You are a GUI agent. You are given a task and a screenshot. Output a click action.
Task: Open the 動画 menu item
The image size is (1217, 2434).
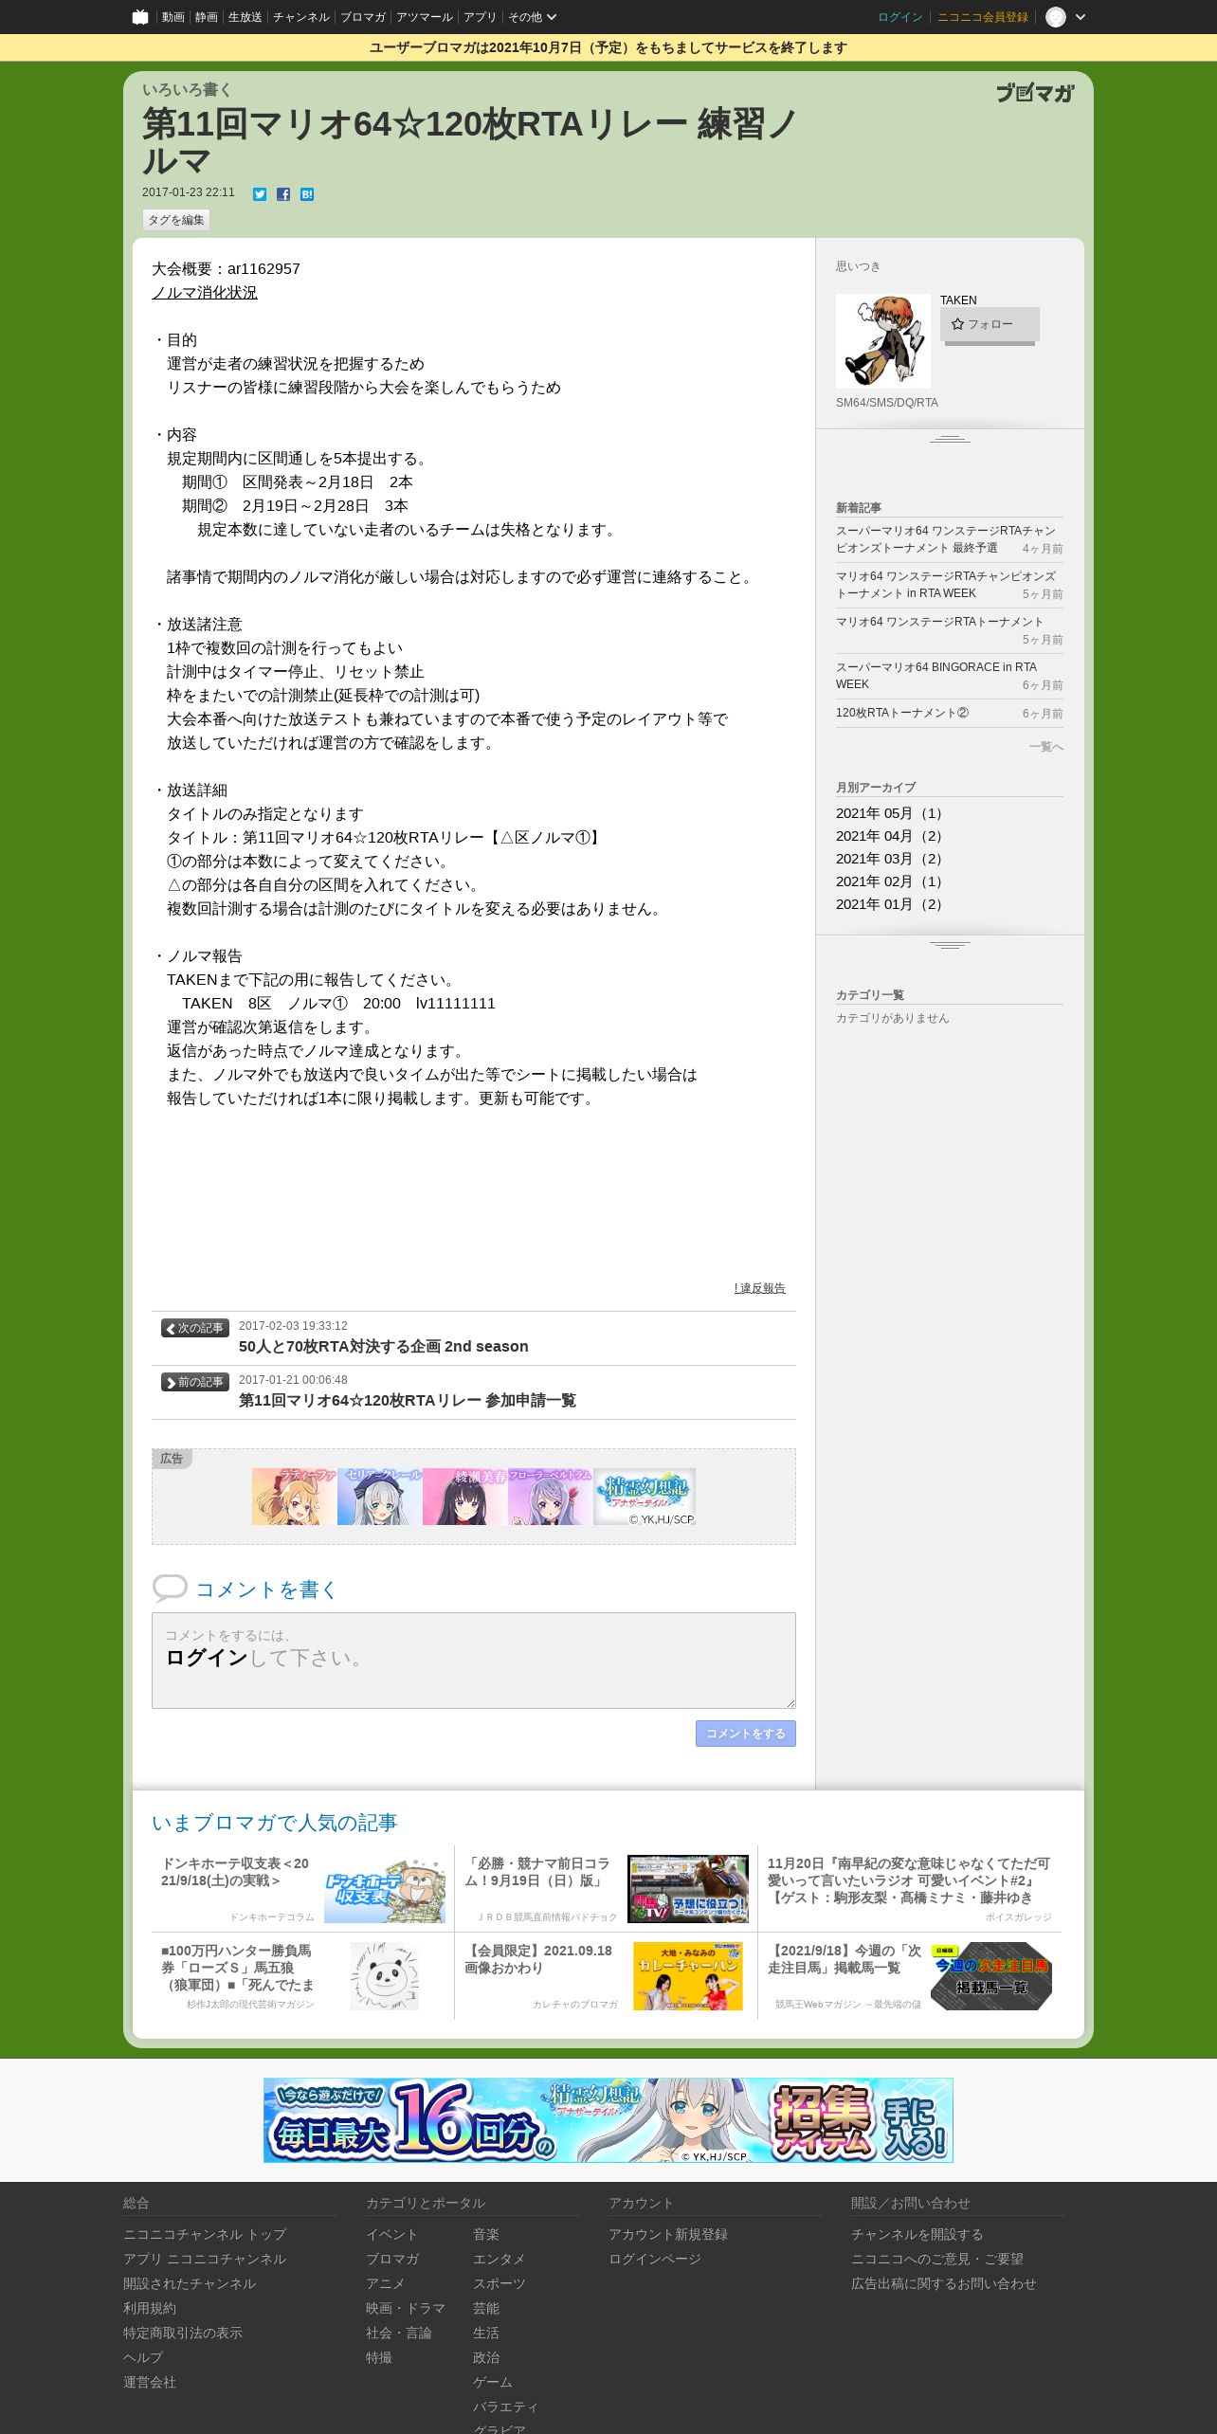(x=173, y=17)
